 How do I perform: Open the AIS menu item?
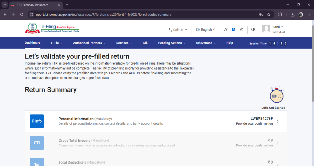(x=145, y=43)
